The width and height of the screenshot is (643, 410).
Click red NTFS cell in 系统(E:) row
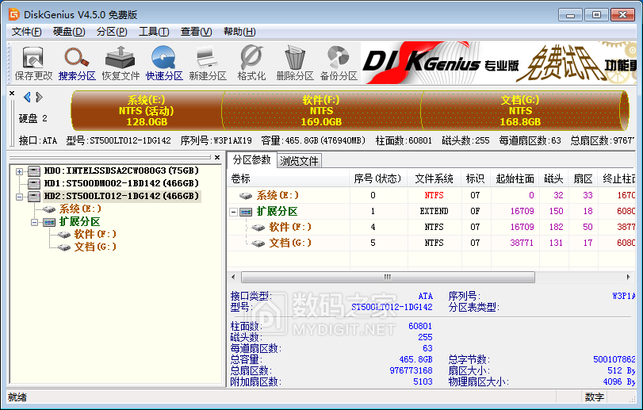click(x=434, y=196)
